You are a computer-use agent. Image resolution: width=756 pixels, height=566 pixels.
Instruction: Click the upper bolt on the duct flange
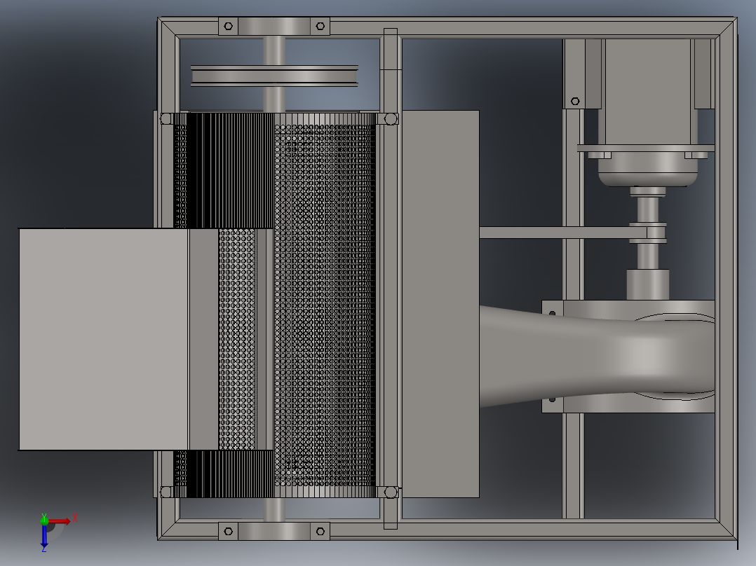tap(552, 314)
